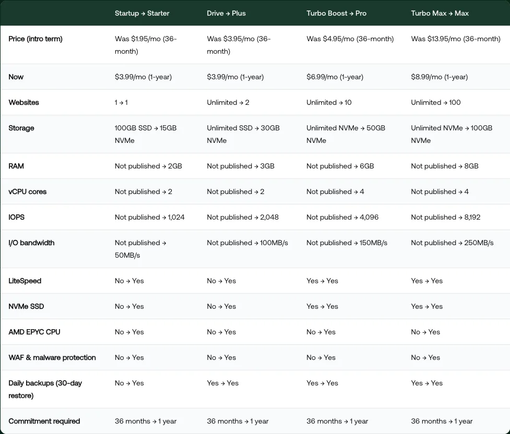This screenshot has height=434, width=510.
Task: Select 'Unlimited NVMe → 50GB NVMe' cell
Action: (x=346, y=134)
